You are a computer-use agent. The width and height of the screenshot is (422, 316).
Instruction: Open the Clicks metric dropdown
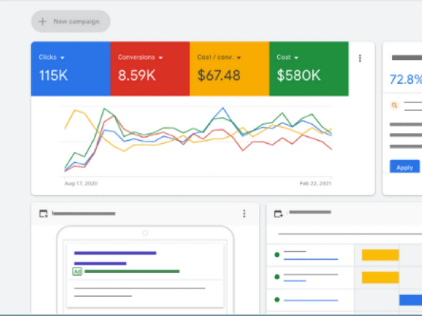click(x=62, y=58)
